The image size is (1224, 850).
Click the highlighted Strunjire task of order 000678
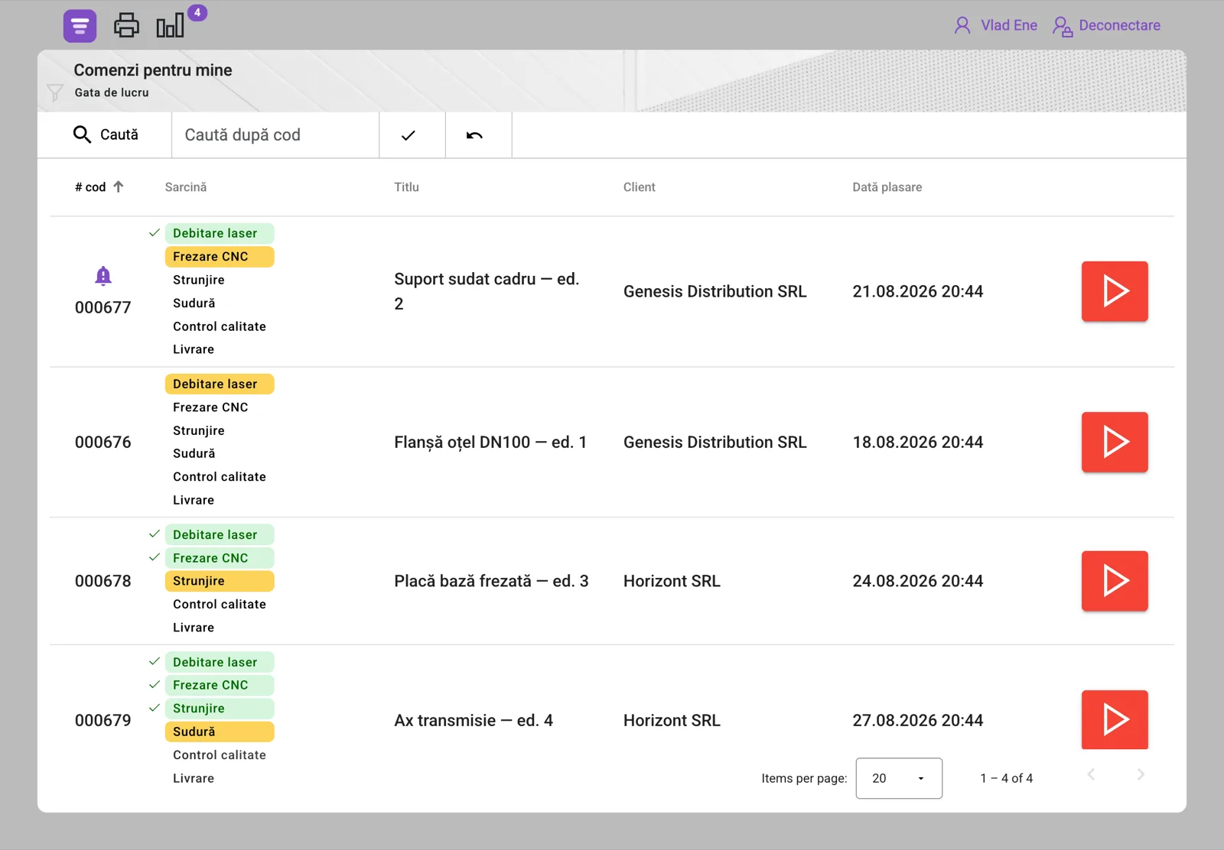coord(220,581)
